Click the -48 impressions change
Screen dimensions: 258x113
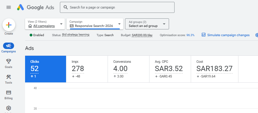(x=76, y=77)
